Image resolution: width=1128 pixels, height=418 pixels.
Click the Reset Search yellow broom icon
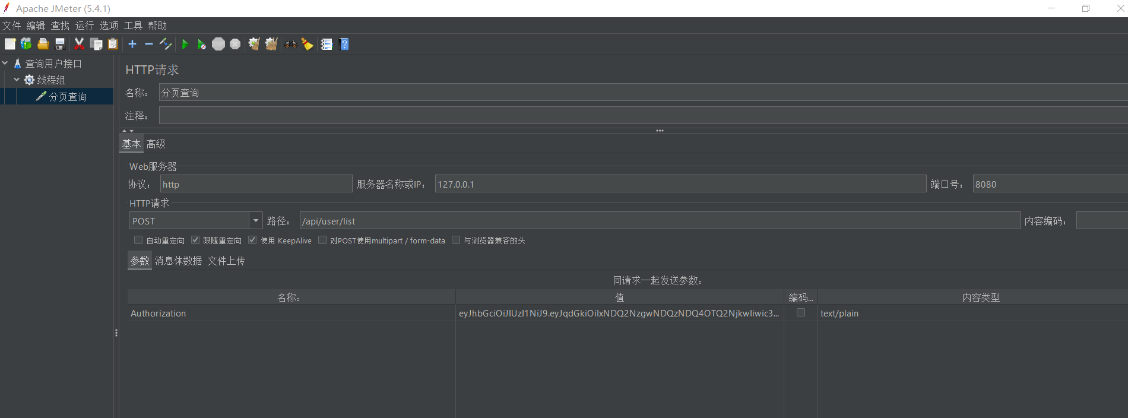pyautogui.click(x=307, y=44)
